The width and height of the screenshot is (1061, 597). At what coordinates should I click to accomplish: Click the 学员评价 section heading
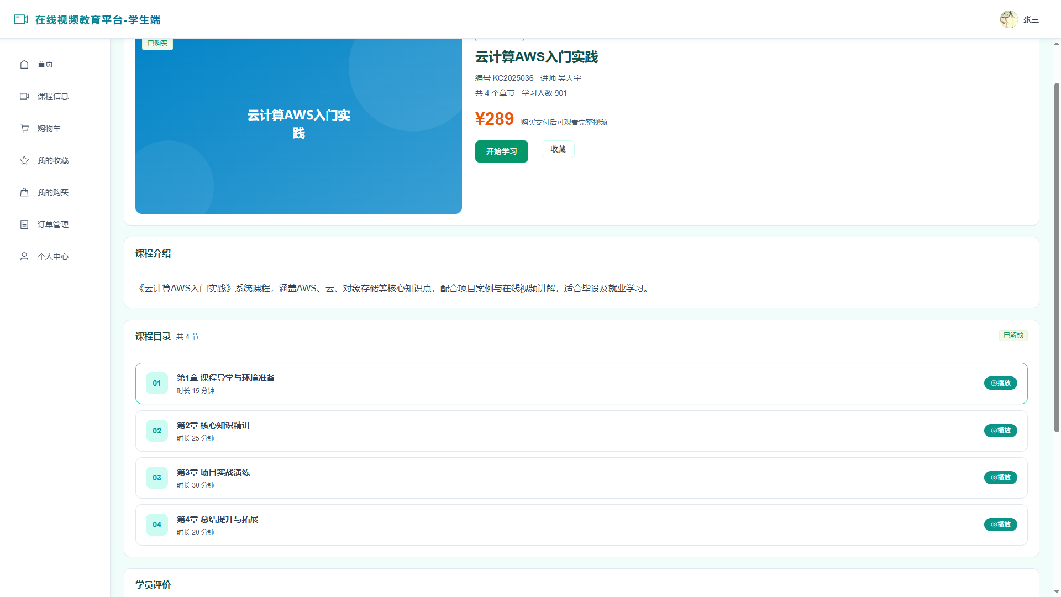pyautogui.click(x=153, y=585)
